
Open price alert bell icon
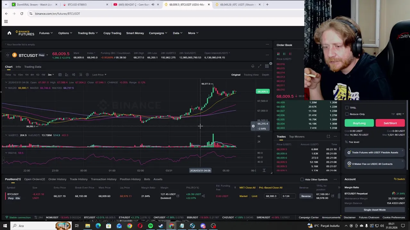[253, 66]
